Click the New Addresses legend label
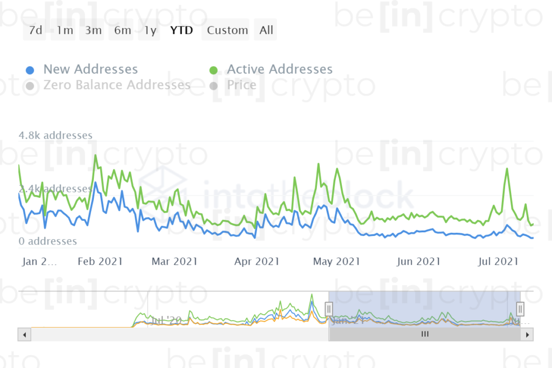Viewport: 552px width, 368px height. [91, 70]
